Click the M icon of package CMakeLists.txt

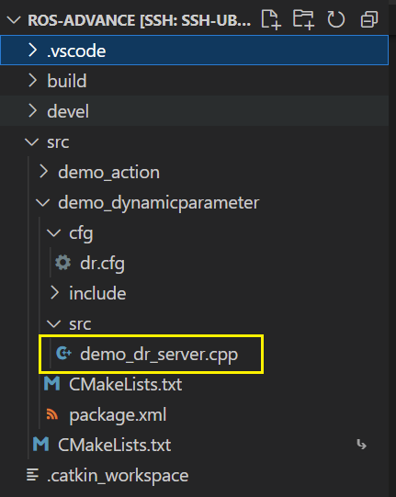click(x=52, y=383)
